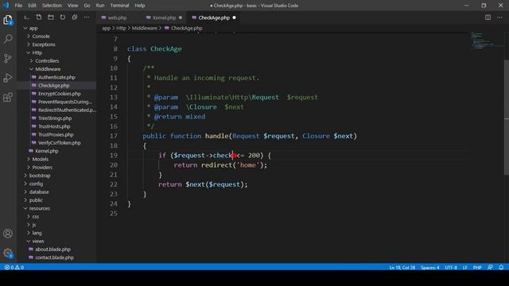Viewport: 509px width, 286px height.
Task: Open the Selection menu
Action: pyautogui.click(x=52, y=6)
